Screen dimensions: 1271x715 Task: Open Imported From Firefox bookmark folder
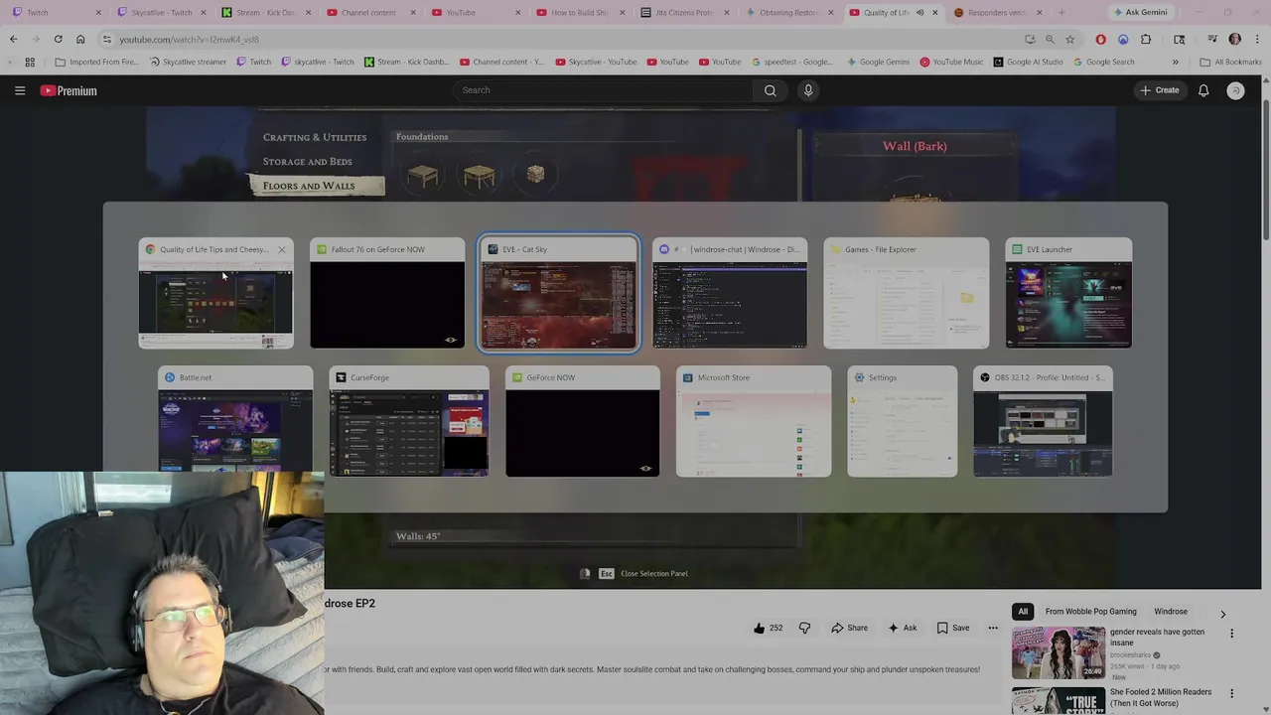point(97,62)
